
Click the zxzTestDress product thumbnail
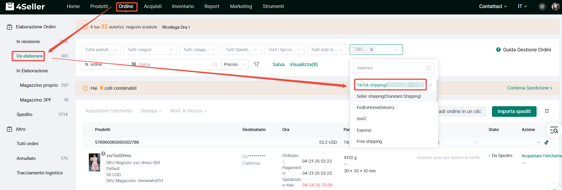pyautogui.click(x=95, y=162)
